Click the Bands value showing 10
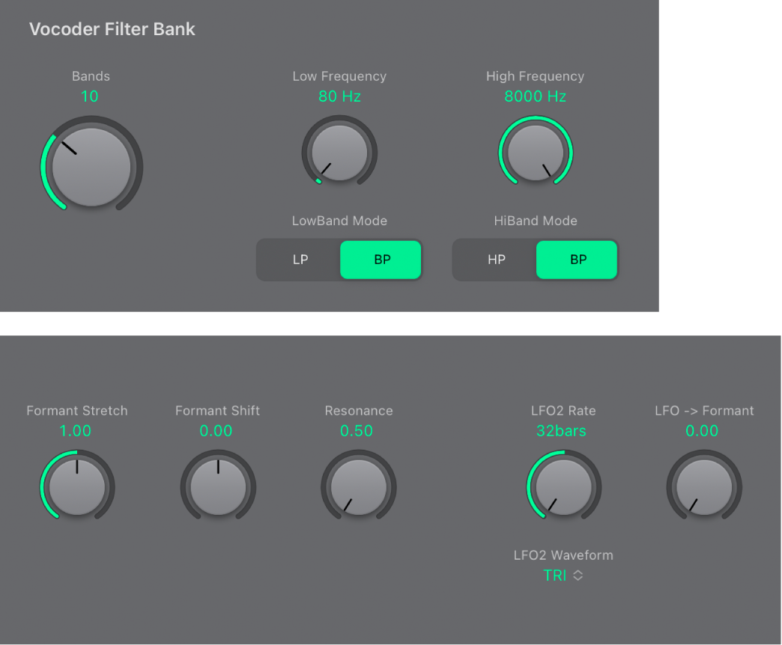 coord(90,97)
